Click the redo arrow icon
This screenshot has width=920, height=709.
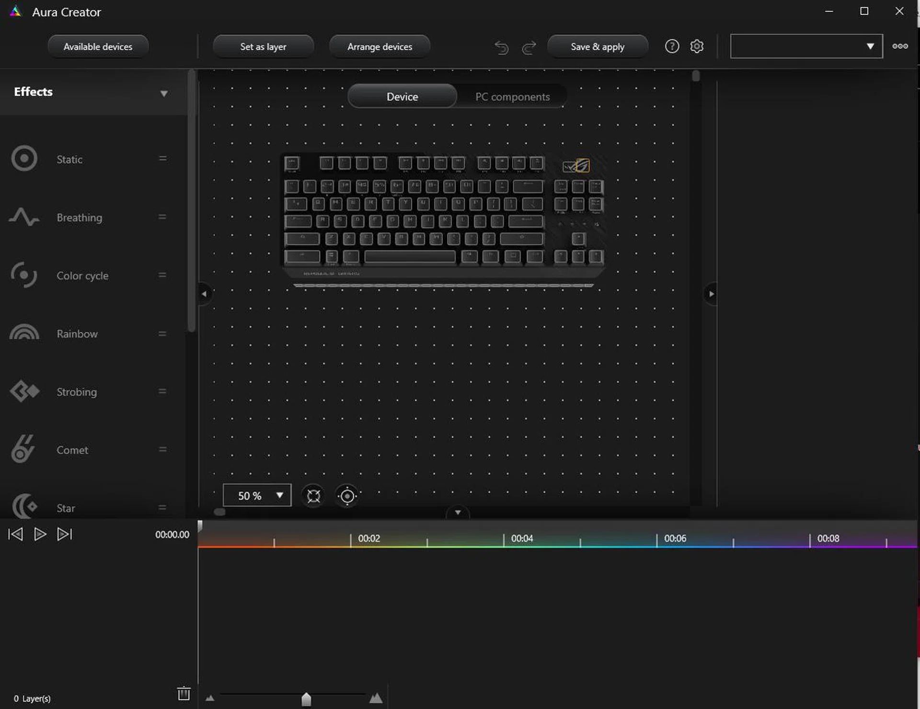[x=529, y=47]
